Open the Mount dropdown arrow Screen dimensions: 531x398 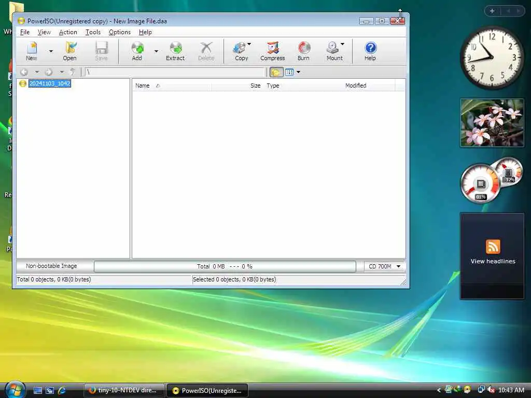[x=342, y=44]
